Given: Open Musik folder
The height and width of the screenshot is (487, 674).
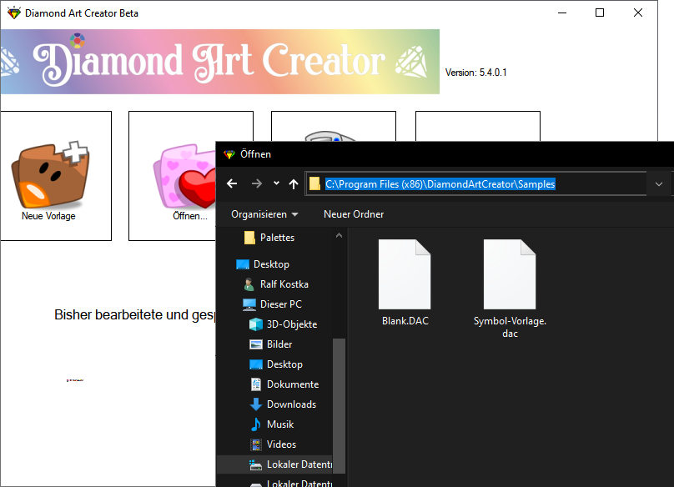Looking at the screenshot, I should 272,424.
